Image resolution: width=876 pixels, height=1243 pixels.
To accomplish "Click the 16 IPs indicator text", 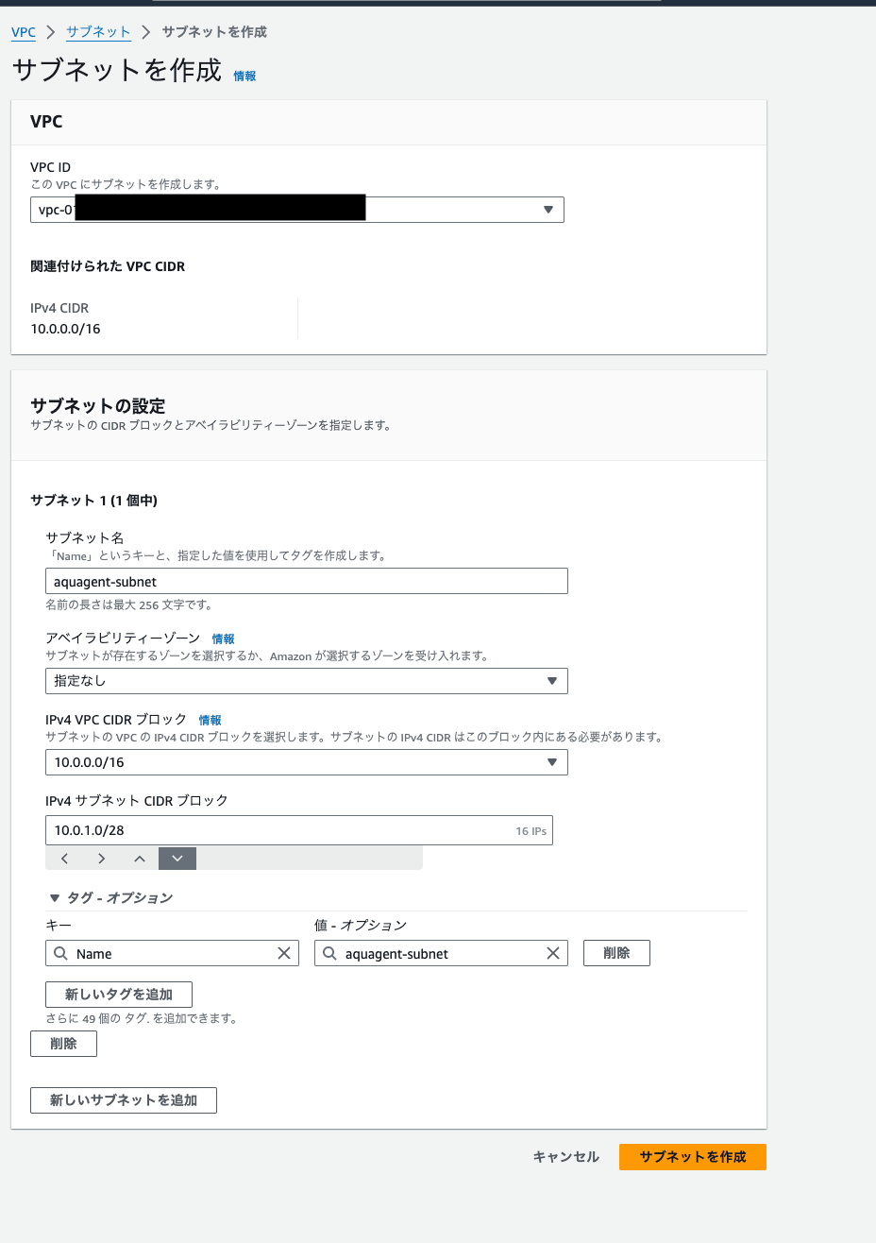I will coord(531,831).
